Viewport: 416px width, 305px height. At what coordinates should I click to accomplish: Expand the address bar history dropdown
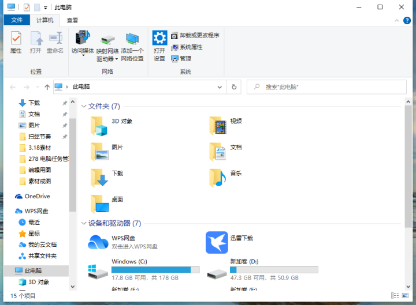(220, 87)
